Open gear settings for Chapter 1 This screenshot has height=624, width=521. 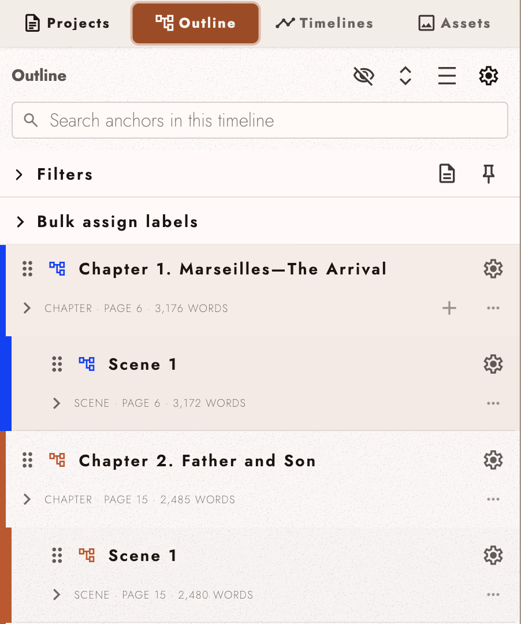click(x=493, y=269)
